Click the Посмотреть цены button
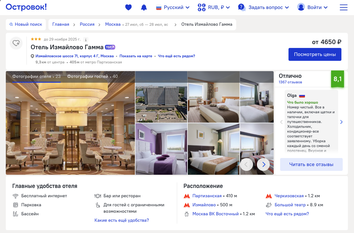 (315, 54)
